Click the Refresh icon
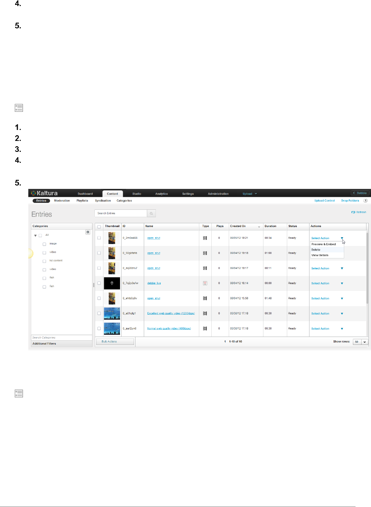Viewport: 371px width, 507px height. pos(353,212)
